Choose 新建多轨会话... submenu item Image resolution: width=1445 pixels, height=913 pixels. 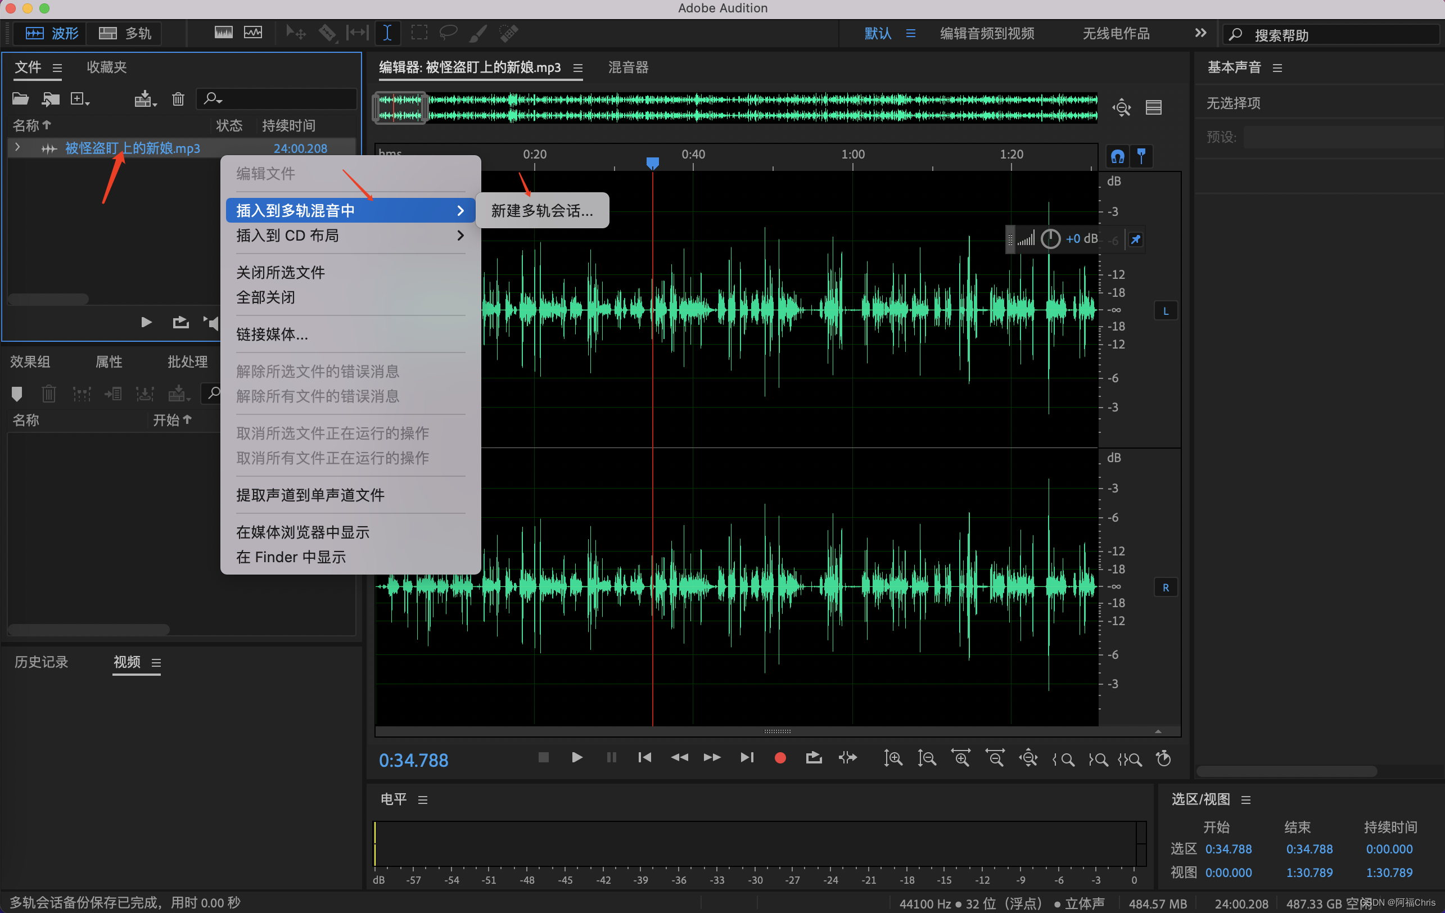point(542,211)
